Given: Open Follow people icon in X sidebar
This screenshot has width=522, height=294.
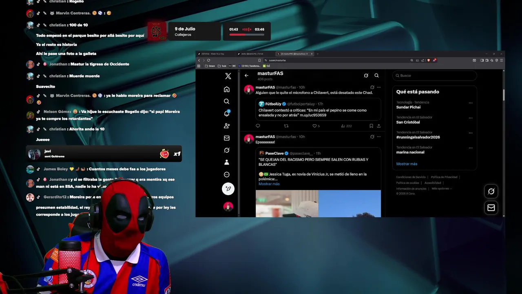Looking at the screenshot, I should [x=227, y=126].
